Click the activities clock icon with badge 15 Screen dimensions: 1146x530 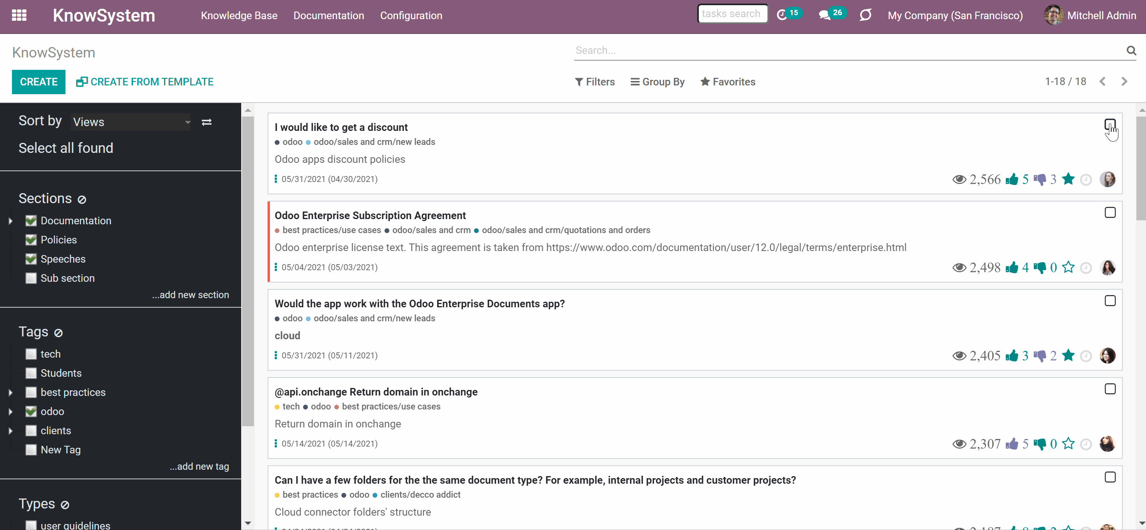pyautogui.click(x=783, y=15)
